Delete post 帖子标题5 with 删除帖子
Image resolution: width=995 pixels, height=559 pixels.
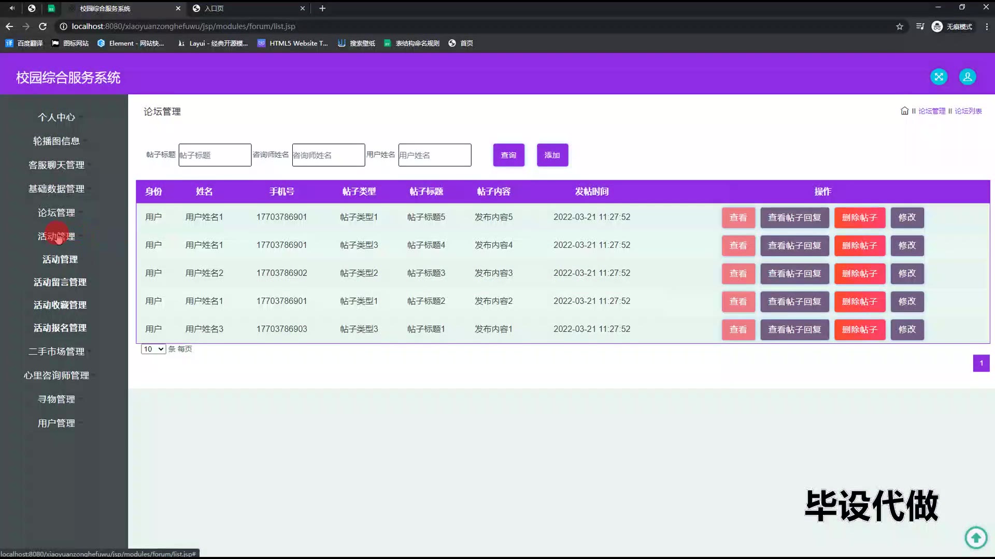(x=859, y=218)
